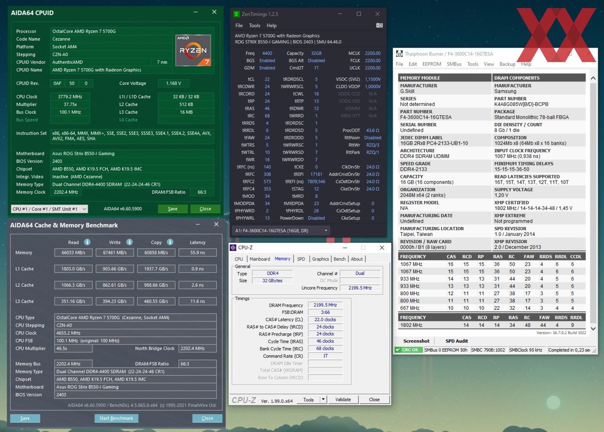Open Thaiphoon Burner Backup menu
Viewport: 604px width, 432px height.
coord(507,64)
